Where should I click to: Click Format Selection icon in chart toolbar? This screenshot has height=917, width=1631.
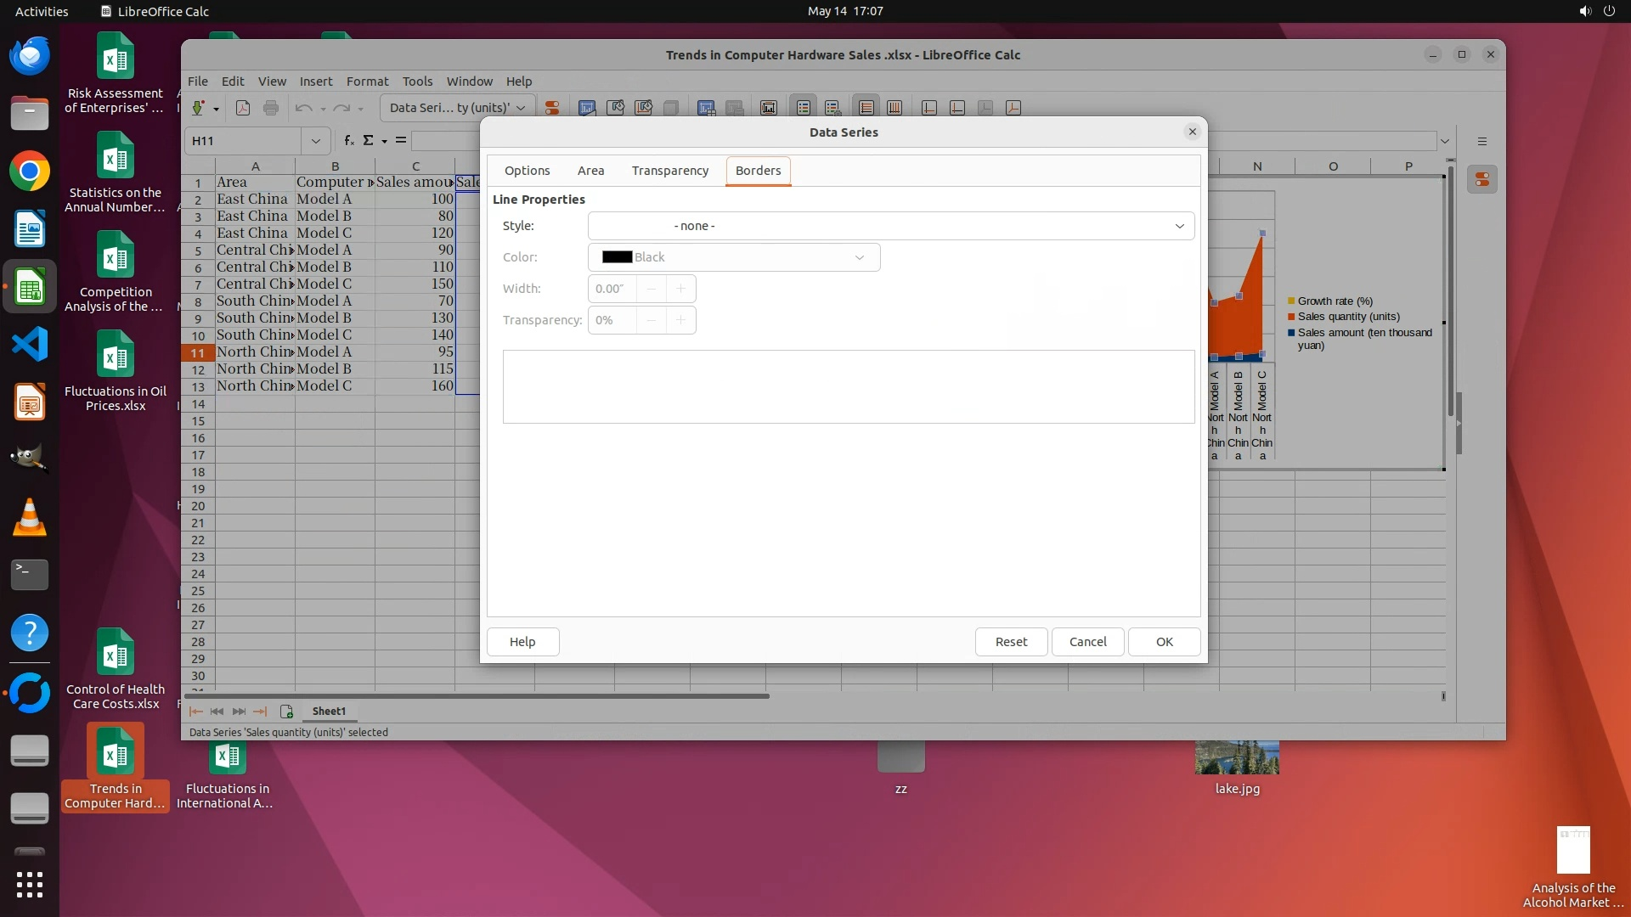552,108
